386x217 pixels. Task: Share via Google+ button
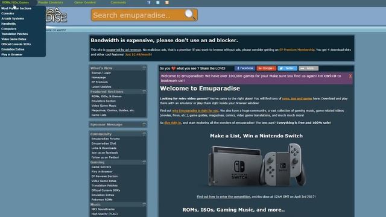[267, 68]
